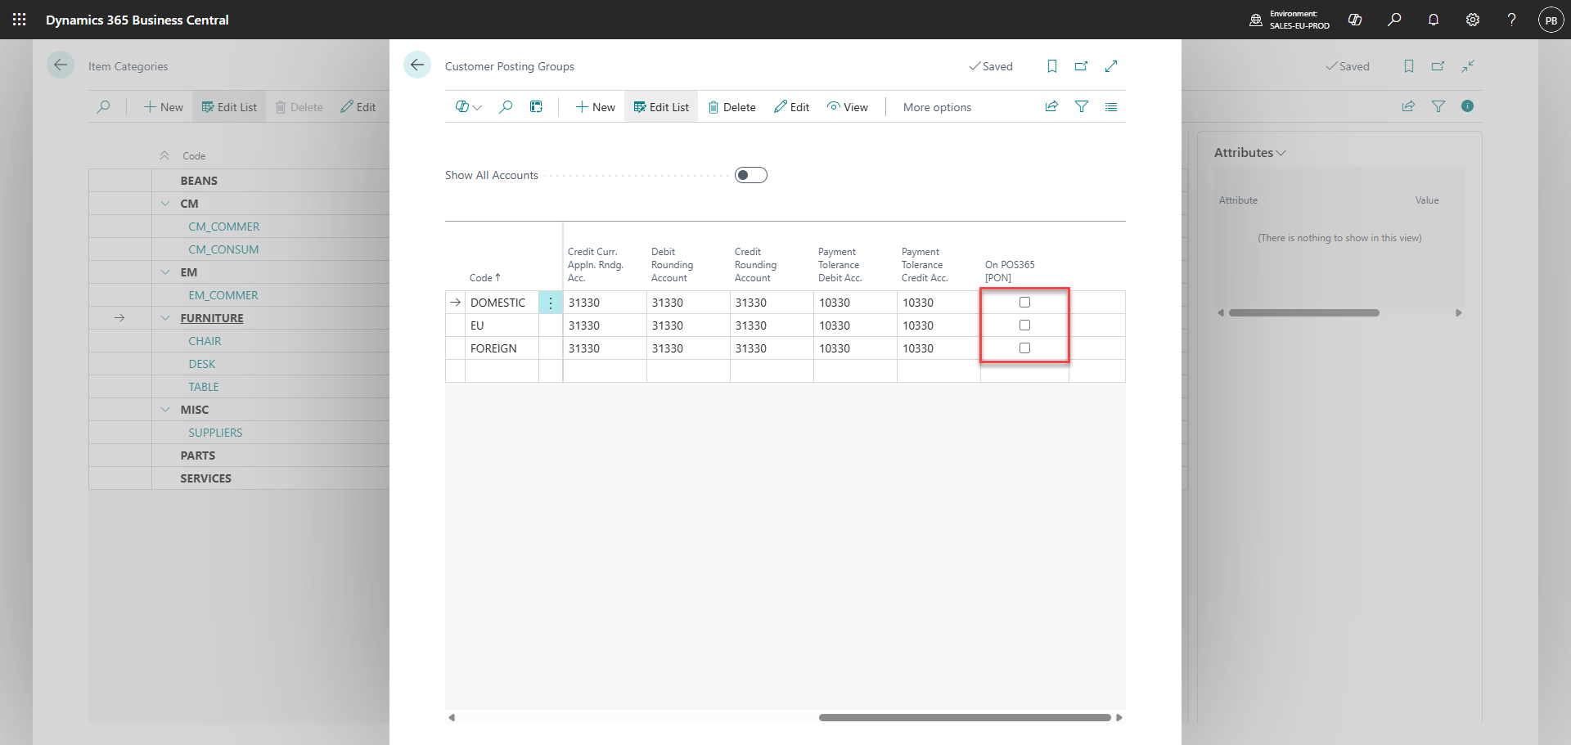
Task: Collapse the FURNITURE category node
Action: pyautogui.click(x=165, y=318)
